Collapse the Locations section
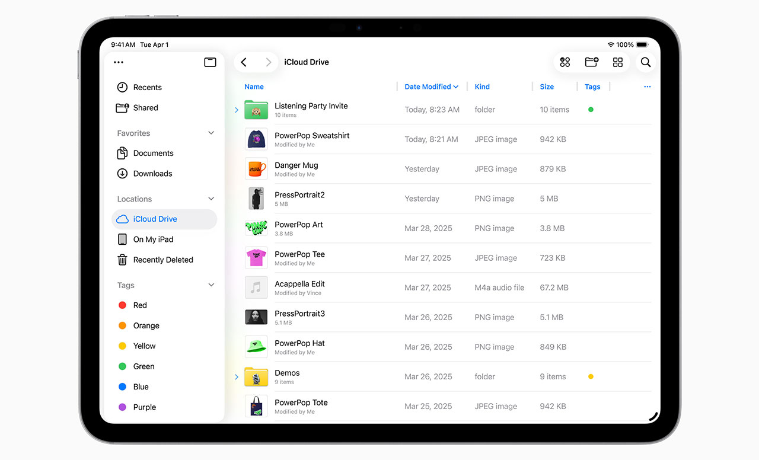The height and width of the screenshot is (460, 759). tap(211, 199)
